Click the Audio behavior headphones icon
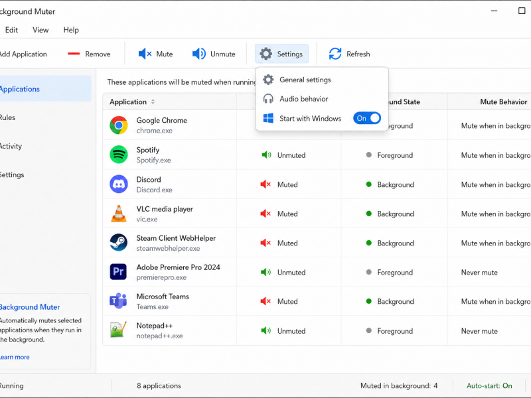Viewport: 531px width, 398px height. 268,99
